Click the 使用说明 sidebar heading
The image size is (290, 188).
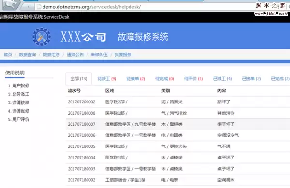[x=15, y=73]
